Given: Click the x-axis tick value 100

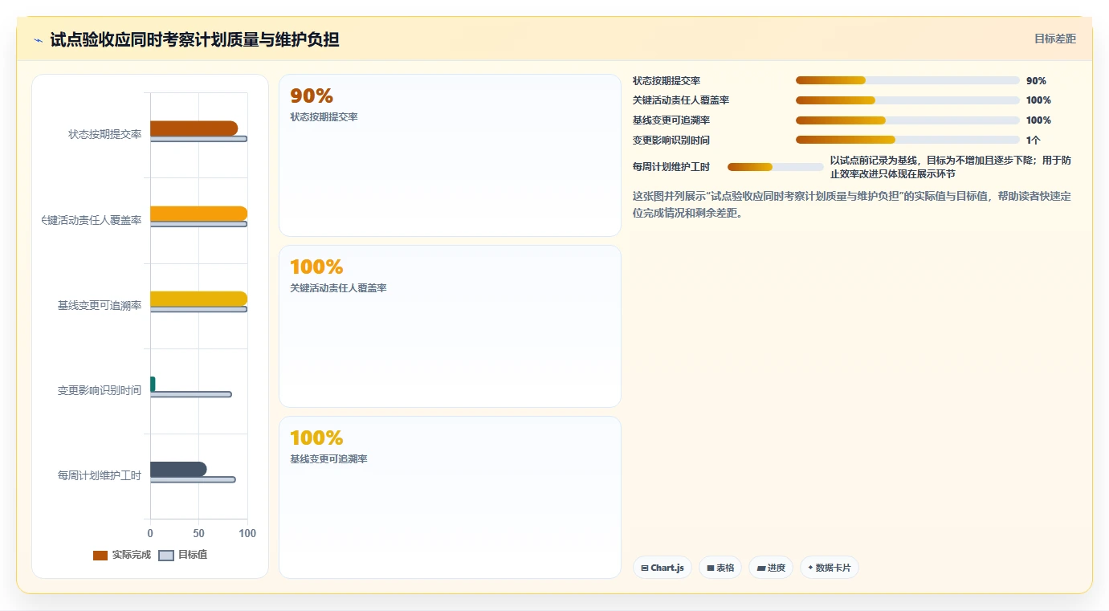Looking at the screenshot, I should tap(247, 533).
